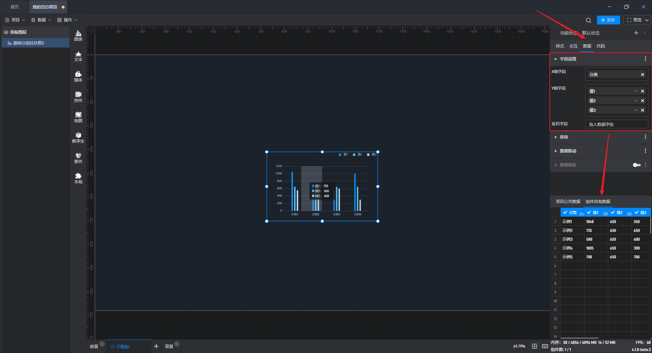Uncheck the 值2 column checkbox
652x353 pixels.
coord(613,212)
